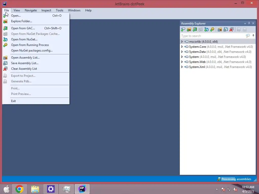Choose Explore Folder... in the File menu
Screen dimensions: 259x194
[36, 21]
